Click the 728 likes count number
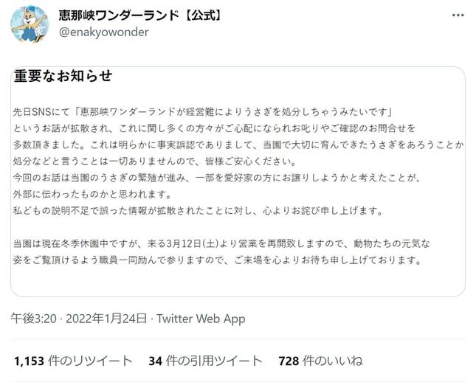This screenshot has height=382, width=476. pyautogui.click(x=289, y=361)
